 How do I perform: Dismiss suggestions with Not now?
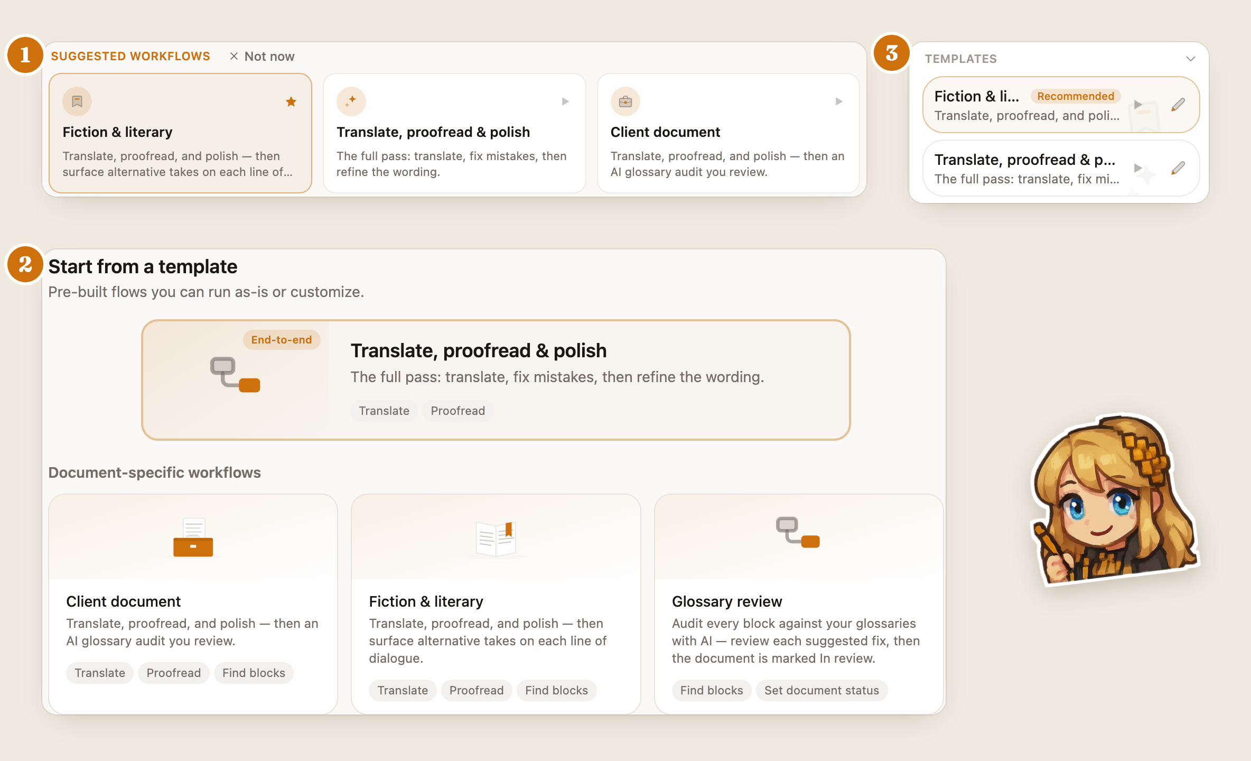point(262,57)
